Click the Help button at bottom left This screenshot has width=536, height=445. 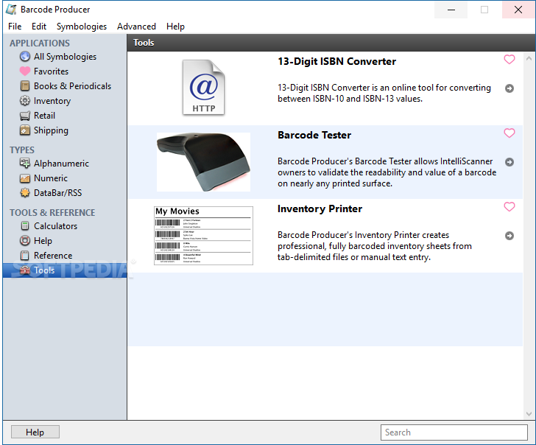pos(35,432)
